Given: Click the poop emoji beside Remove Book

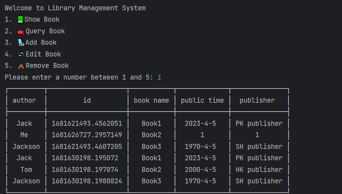Looking at the screenshot, I should (21, 66).
